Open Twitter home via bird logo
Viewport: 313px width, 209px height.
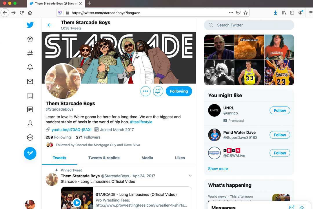click(x=30, y=25)
